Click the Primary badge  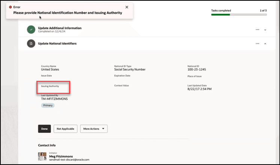[48, 106]
